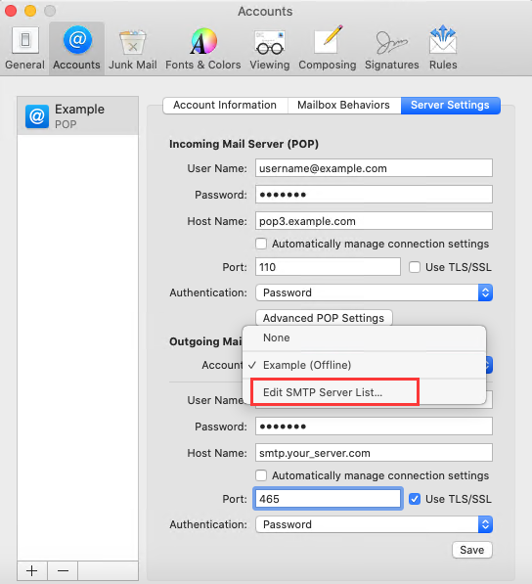532x584 pixels.
Task: Switch to the Mailbox Behaviors tab
Action: coord(343,105)
